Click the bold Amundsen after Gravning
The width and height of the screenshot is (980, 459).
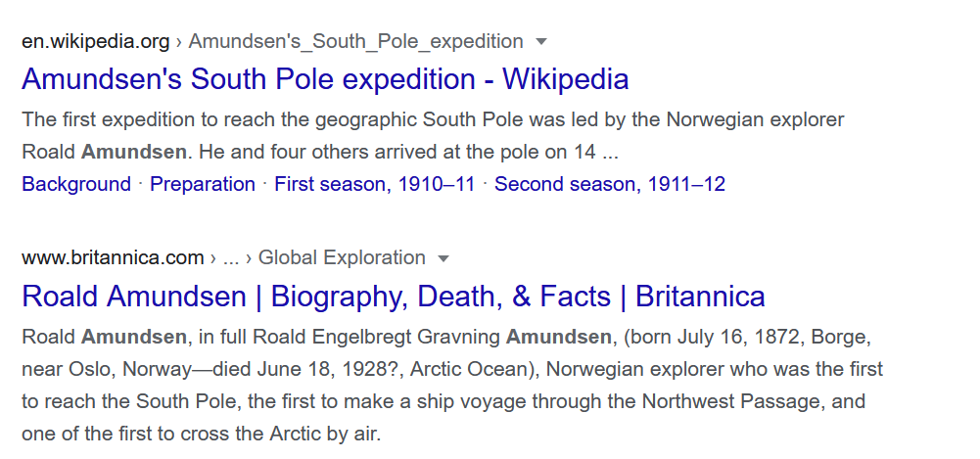(558, 338)
